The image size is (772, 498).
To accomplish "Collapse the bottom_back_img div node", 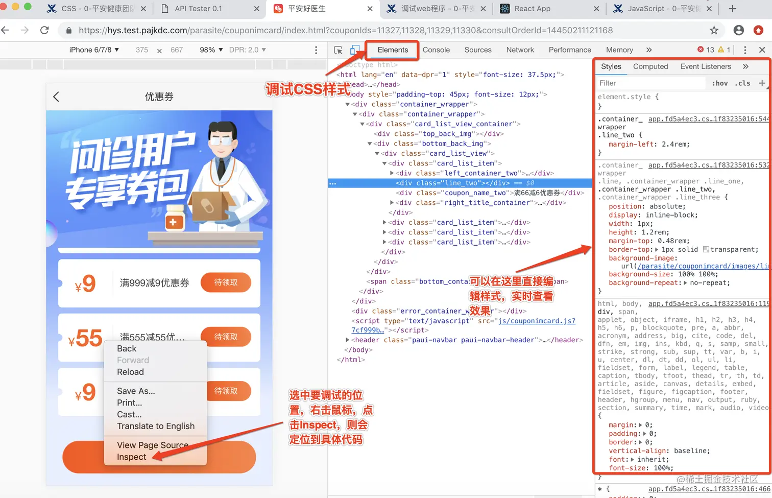I will coord(370,144).
